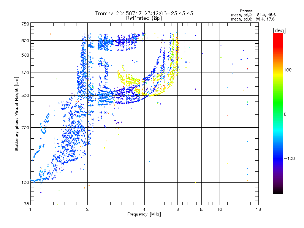Click the "Phases" header text
The width and height of the screenshot is (304, 228).
click(x=246, y=11)
